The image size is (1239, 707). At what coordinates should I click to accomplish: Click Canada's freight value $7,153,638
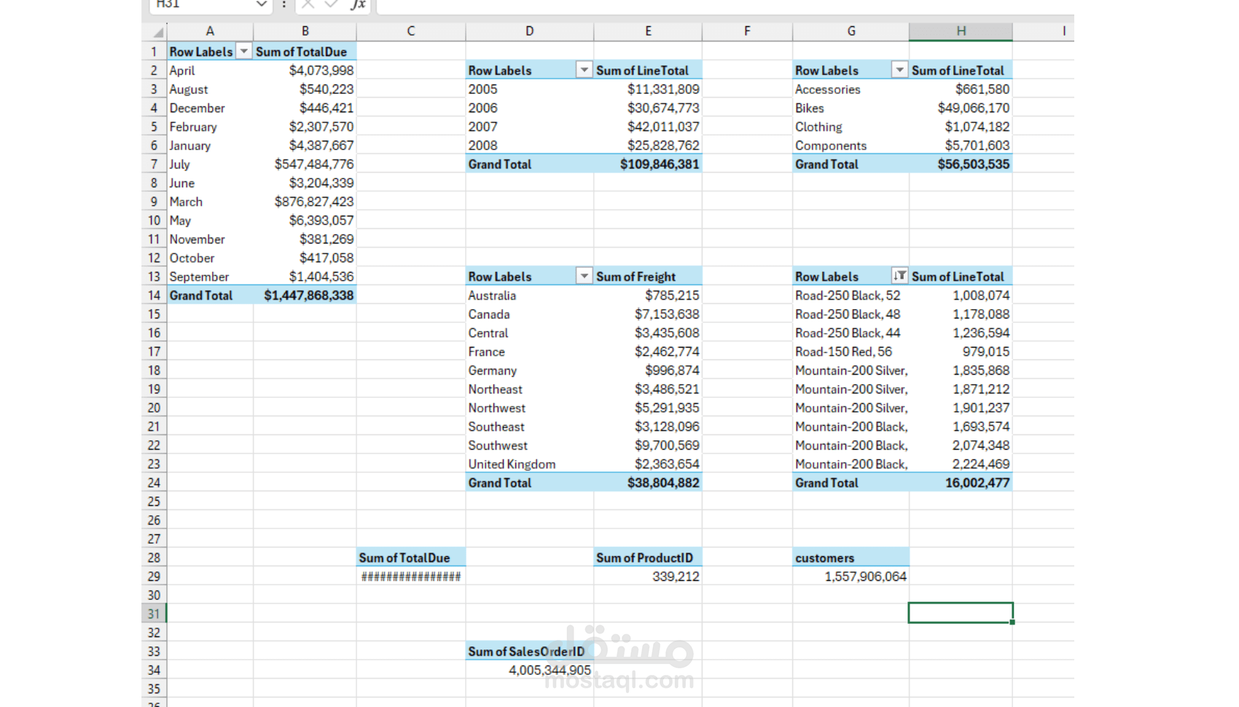[x=648, y=314]
